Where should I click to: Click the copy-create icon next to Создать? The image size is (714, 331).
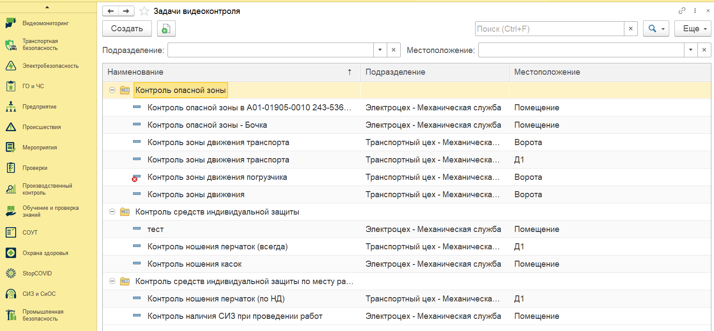coord(166,29)
